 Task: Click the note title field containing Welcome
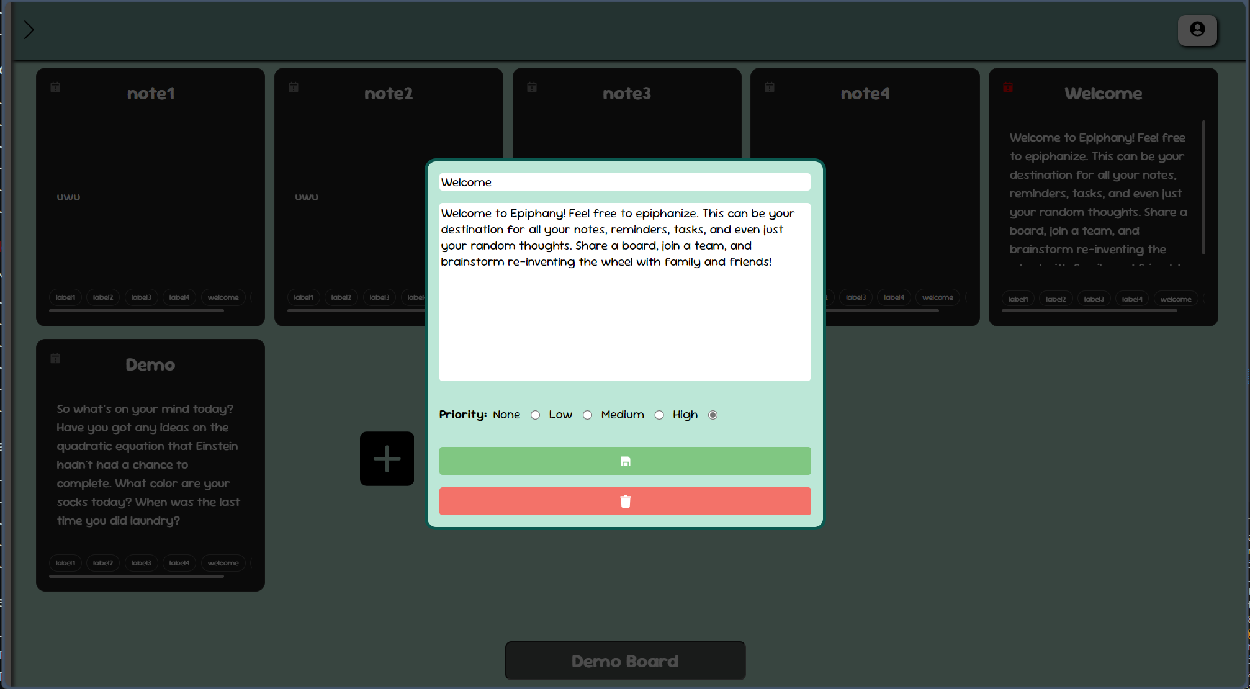point(625,182)
